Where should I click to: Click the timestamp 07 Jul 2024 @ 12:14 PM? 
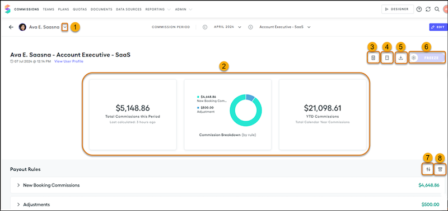tap(32, 61)
